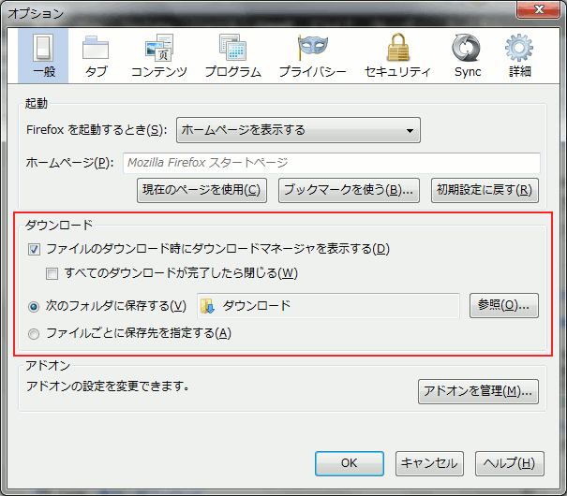567x496 pixels.
Task: Click ブックマークを使う button
Action: tap(349, 190)
